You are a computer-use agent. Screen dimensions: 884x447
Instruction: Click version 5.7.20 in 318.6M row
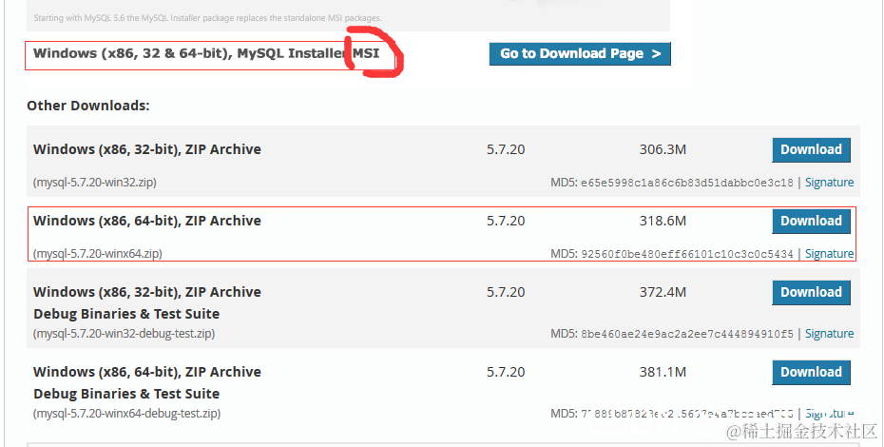(x=506, y=221)
